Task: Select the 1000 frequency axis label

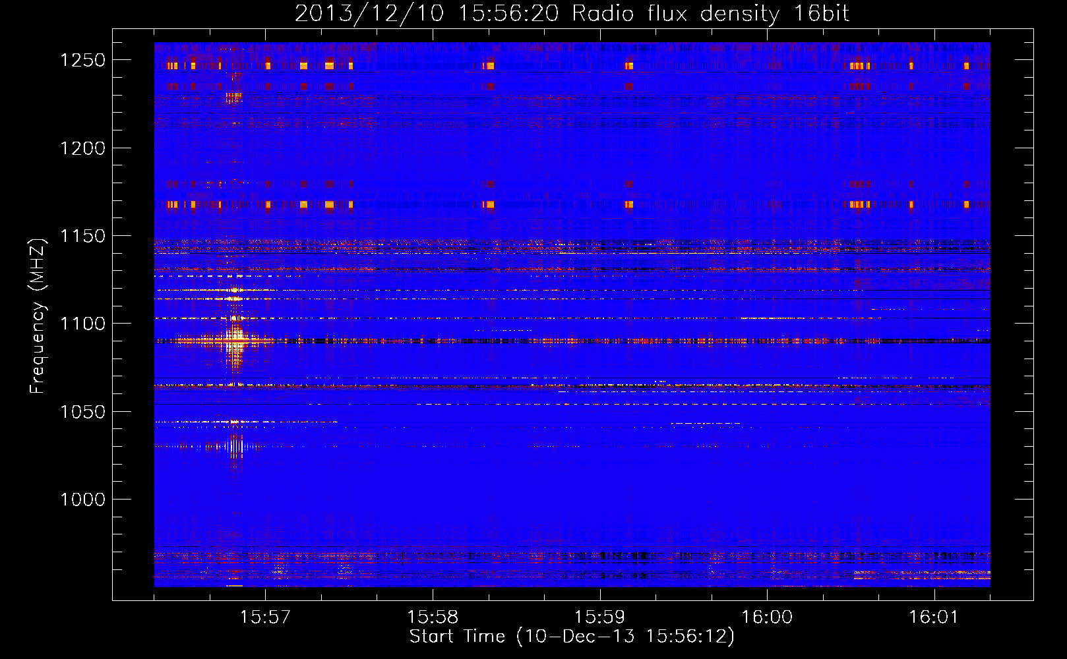Action: tap(82, 500)
